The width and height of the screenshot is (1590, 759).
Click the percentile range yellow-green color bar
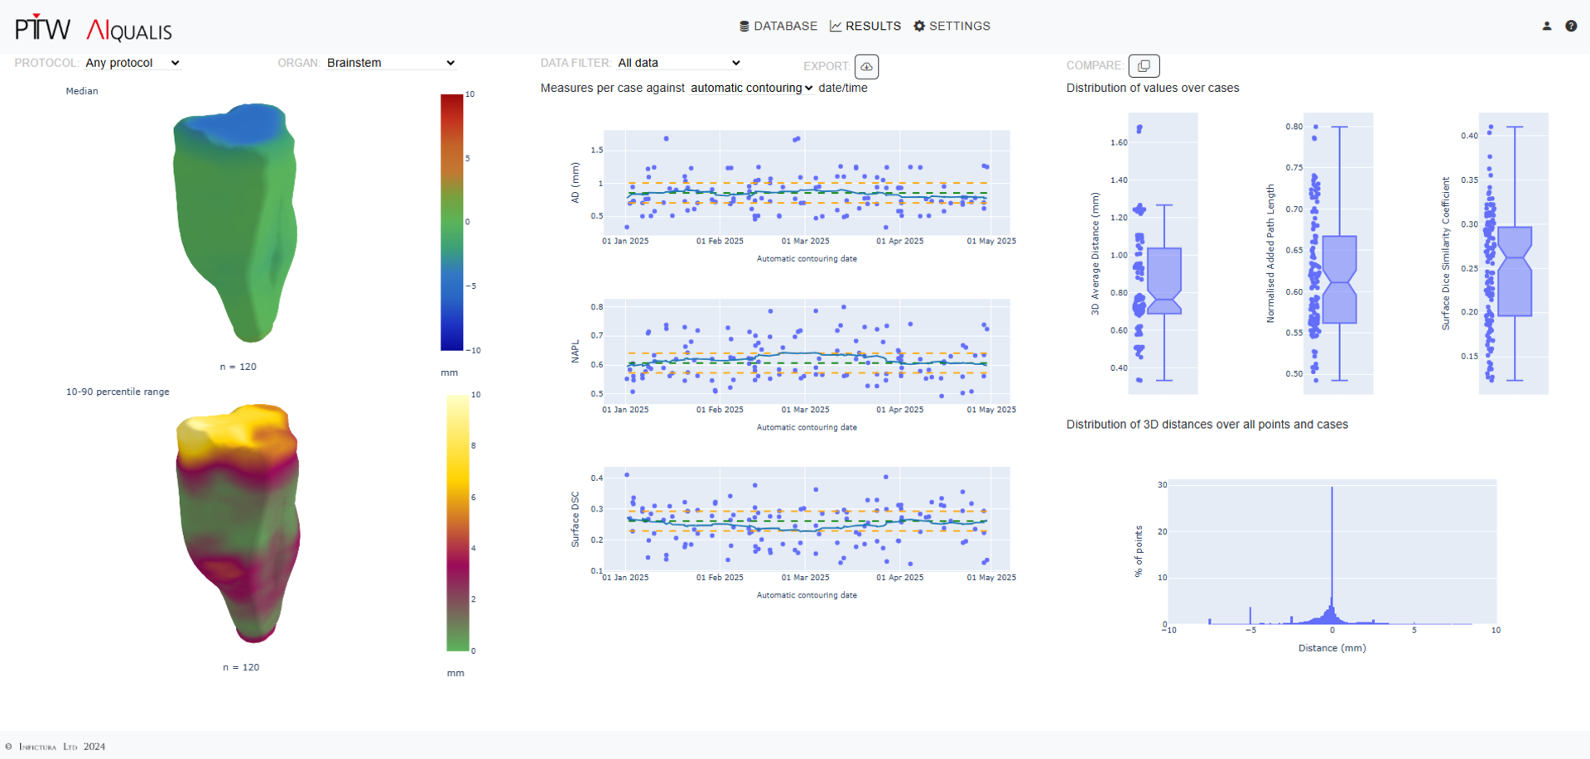click(x=457, y=522)
